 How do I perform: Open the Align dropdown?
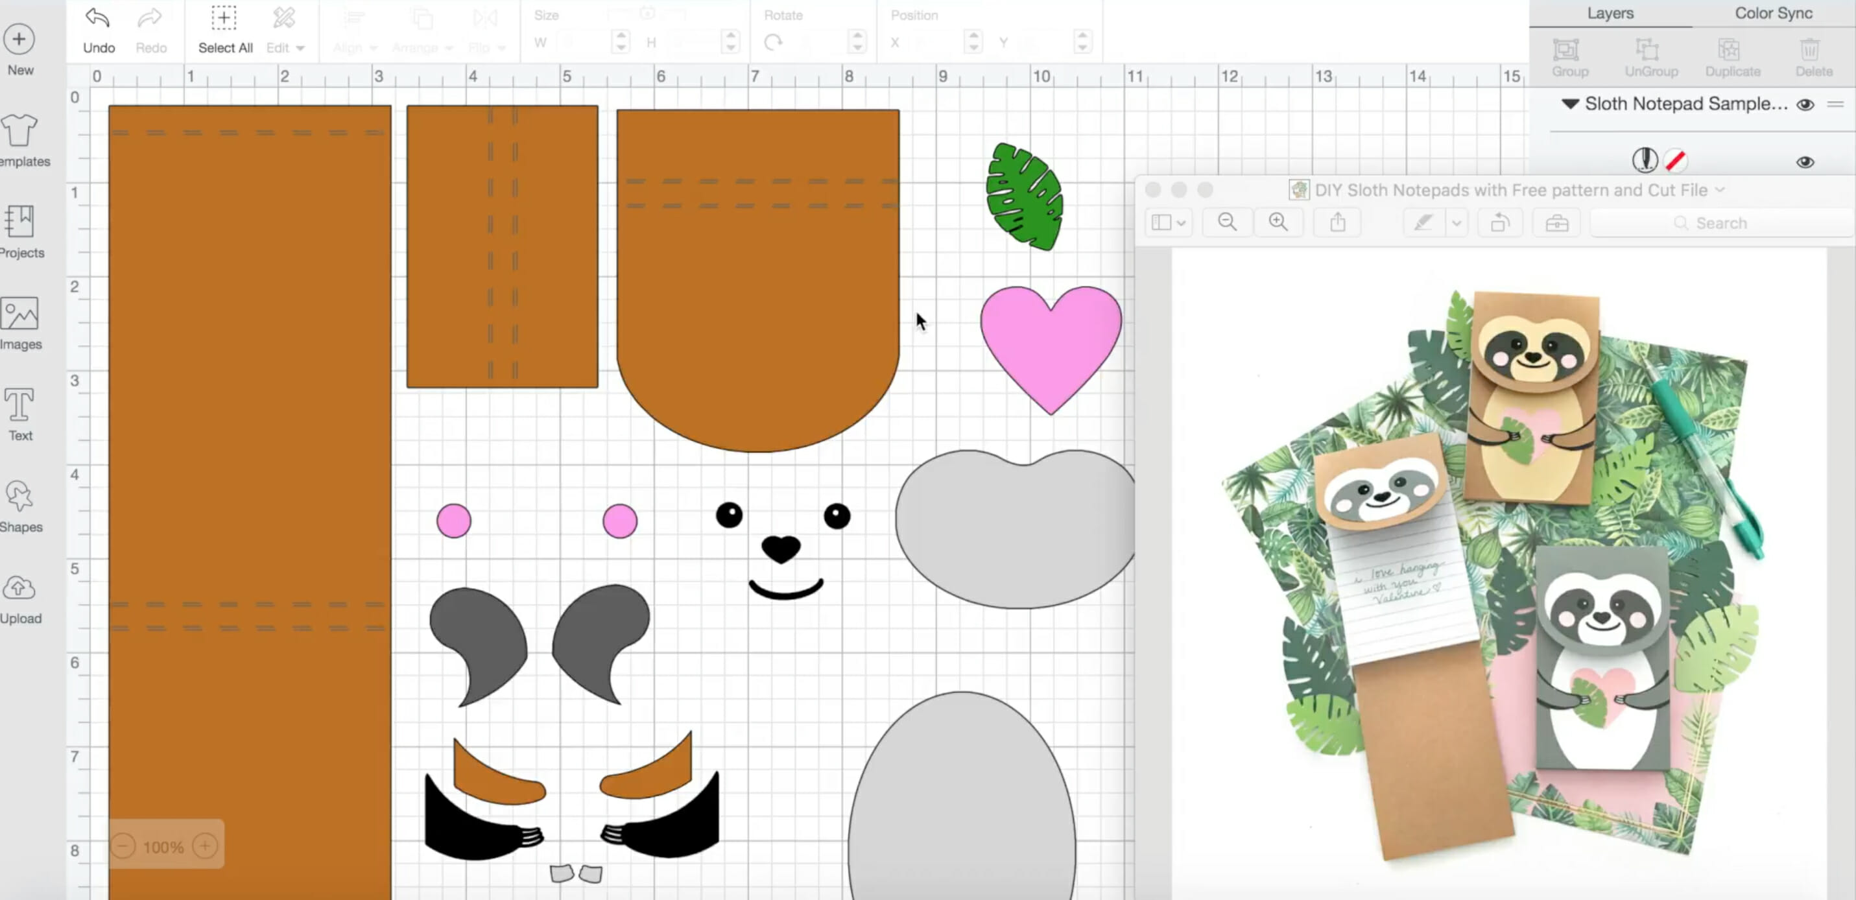tap(355, 31)
